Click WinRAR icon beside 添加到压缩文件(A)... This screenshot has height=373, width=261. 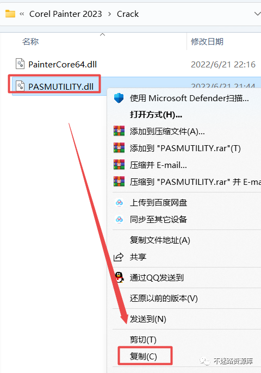coord(119,131)
